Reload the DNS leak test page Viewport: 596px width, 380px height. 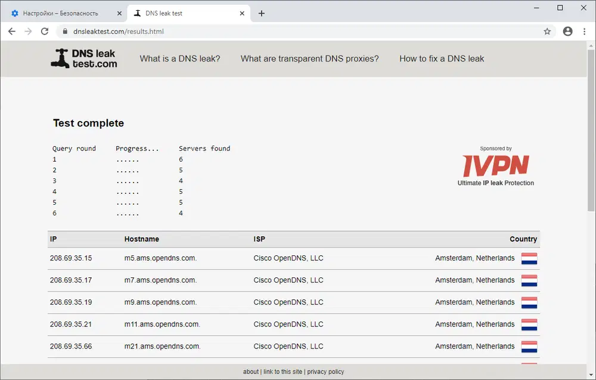click(x=45, y=31)
